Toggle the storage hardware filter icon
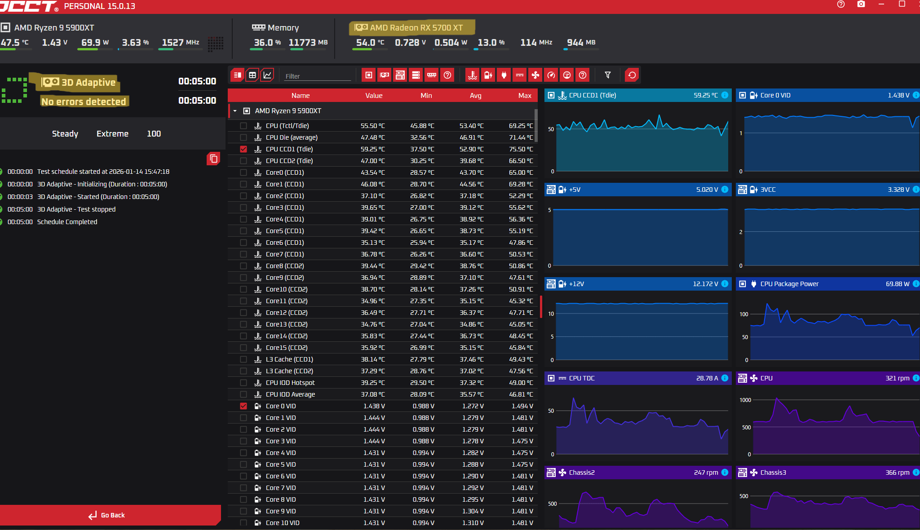Image resolution: width=920 pixels, height=530 pixels. pos(416,75)
